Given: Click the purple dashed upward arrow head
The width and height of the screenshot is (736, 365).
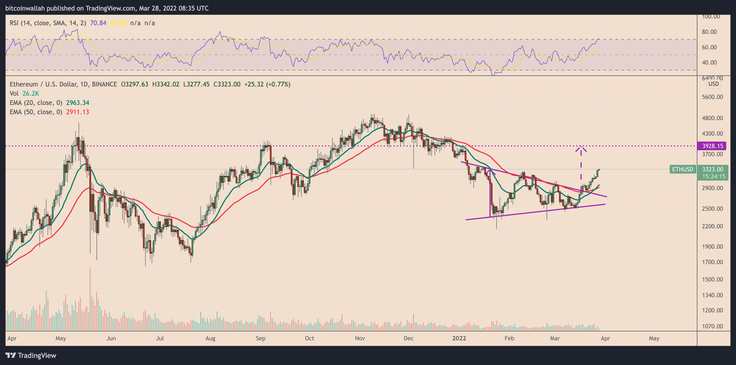Looking at the screenshot, I should [581, 149].
